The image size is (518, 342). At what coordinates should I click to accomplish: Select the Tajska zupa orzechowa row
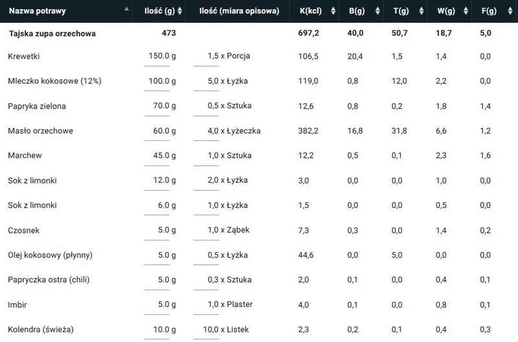52,33
